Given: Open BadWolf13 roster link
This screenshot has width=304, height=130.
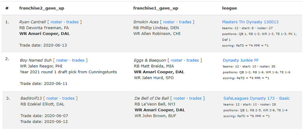Looking at the screenshot, I should tap(52, 98).
